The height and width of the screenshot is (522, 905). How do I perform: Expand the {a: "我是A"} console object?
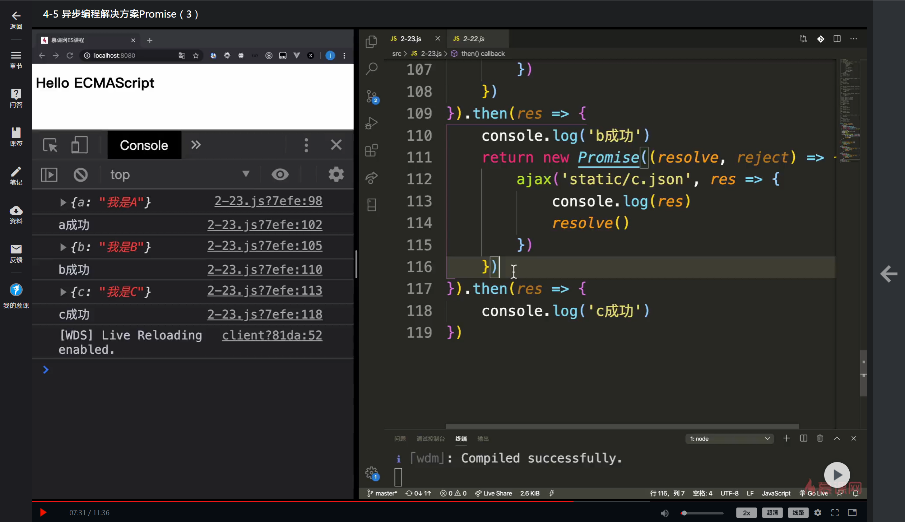point(63,202)
